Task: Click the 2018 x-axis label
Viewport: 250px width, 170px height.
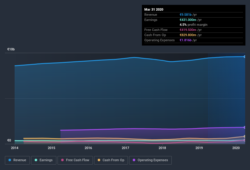Action: [x=162, y=148]
